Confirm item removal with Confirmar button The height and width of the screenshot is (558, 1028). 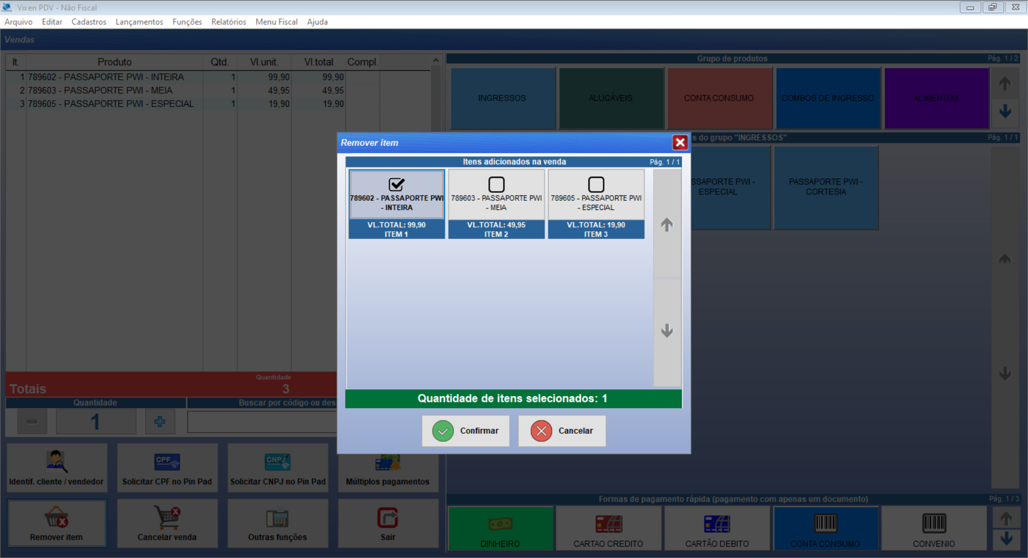point(466,431)
